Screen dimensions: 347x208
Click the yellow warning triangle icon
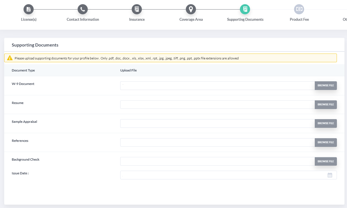coord(10,58)
